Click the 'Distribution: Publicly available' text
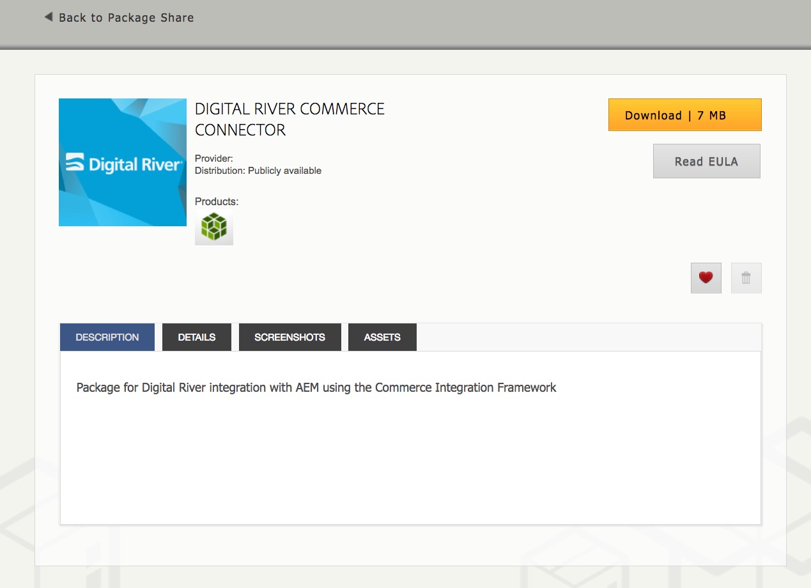811x588 pixels. pyautogui.click(x=258, y=171)
